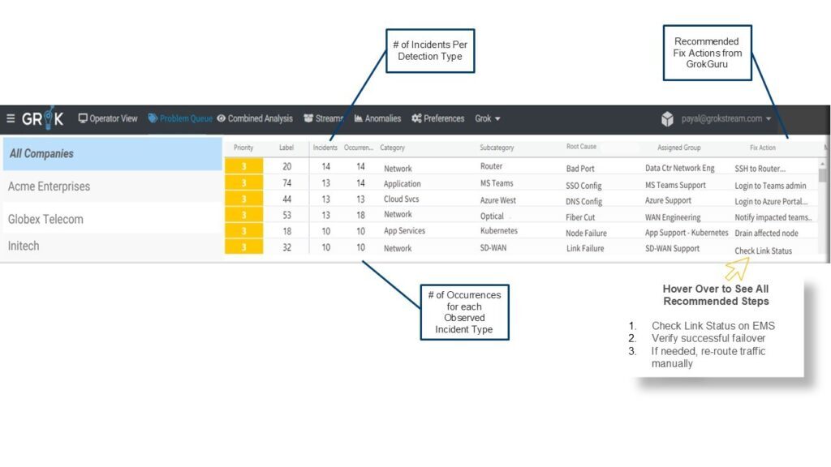Click yellow priority cell for label 20

coord(243,166)
